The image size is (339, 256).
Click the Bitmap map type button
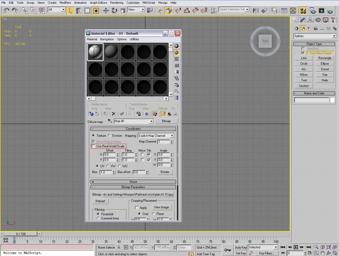pos(166,121)
